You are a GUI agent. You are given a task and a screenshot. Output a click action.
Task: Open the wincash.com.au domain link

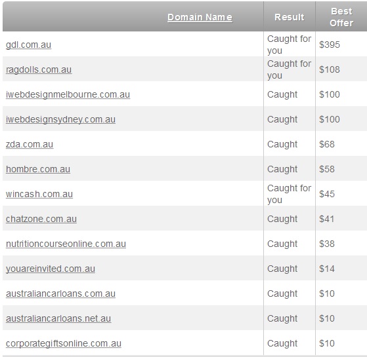39,194
